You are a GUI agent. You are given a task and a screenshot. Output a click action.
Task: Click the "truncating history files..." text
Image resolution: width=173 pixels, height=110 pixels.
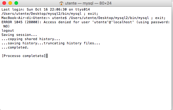click(x=72, y=43)
